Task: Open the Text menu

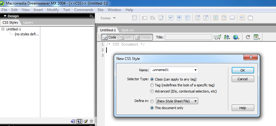Action: (x=66, y=10)
